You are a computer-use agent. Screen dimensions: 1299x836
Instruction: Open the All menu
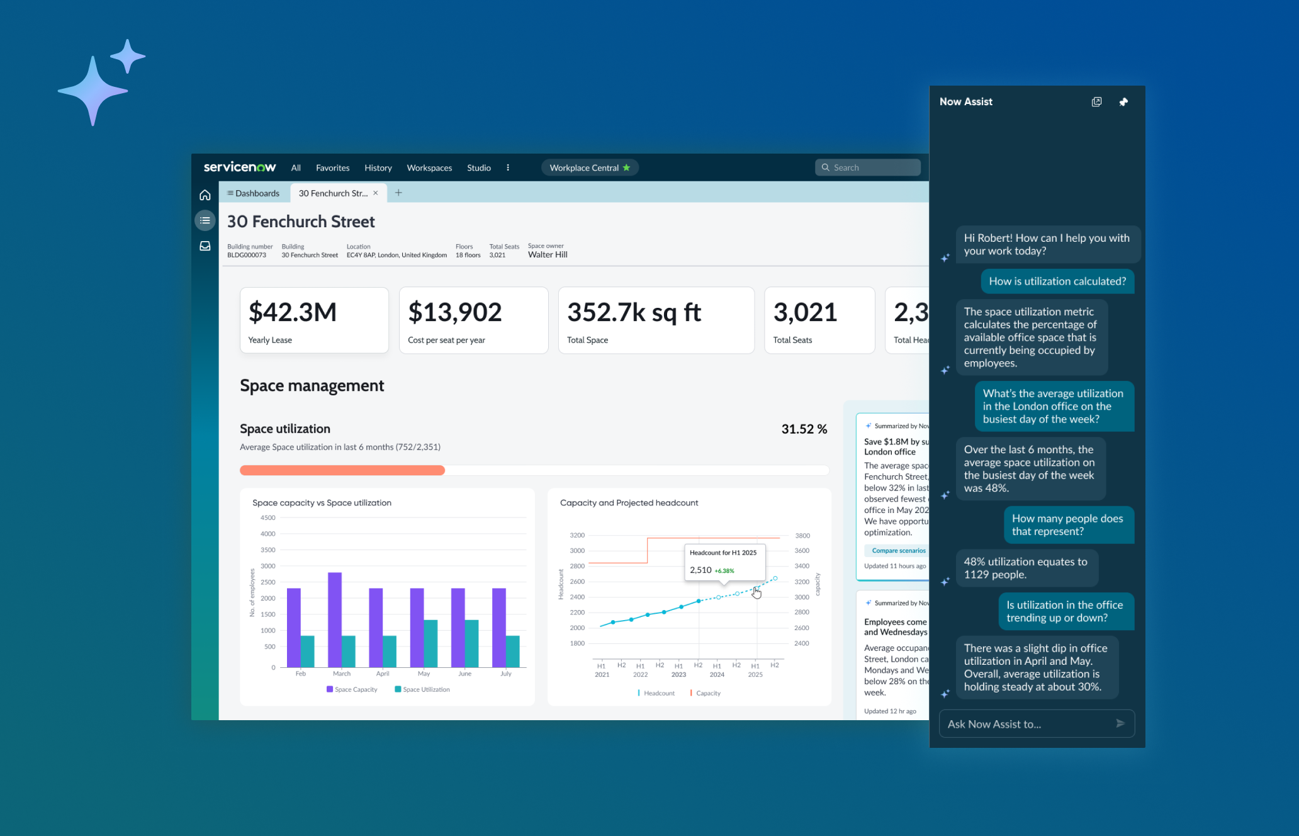[296, 167]
